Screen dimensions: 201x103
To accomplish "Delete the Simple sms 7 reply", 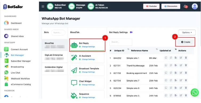I will click(186, 80).
